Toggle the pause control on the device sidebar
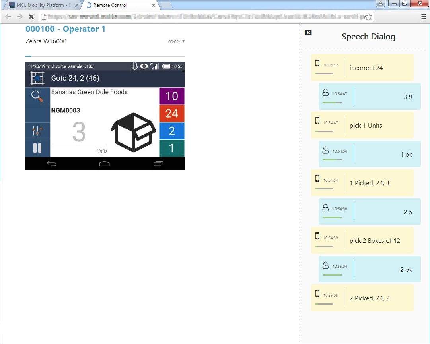 (37, 148)
